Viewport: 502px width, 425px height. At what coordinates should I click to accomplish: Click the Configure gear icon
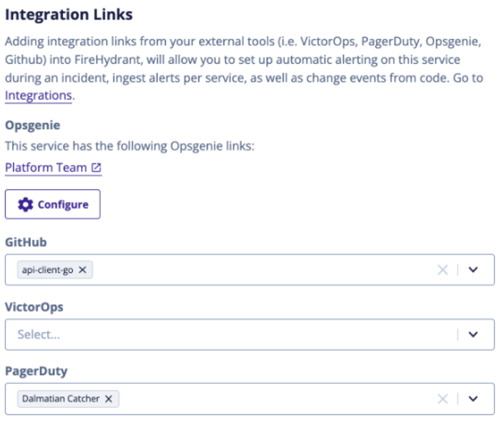click(x=26, y=205)
